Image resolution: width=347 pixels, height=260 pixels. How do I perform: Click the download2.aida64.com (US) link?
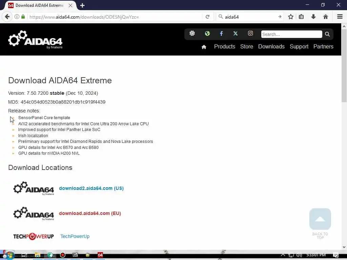91,188
